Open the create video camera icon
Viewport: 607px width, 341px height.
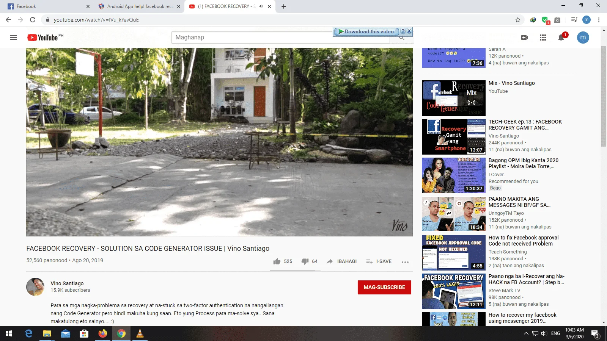pyautogui.click(x=525, y=38)
